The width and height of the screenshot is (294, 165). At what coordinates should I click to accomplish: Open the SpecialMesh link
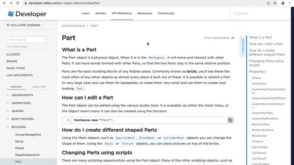point(125,138)
